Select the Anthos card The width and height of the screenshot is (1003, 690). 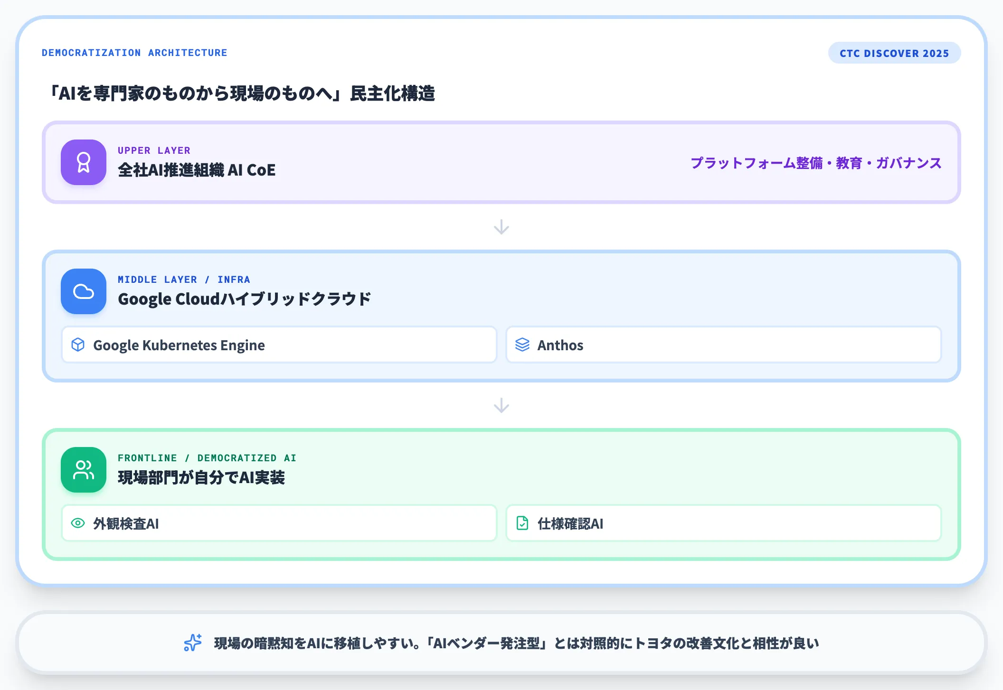[x=724, y=345]
